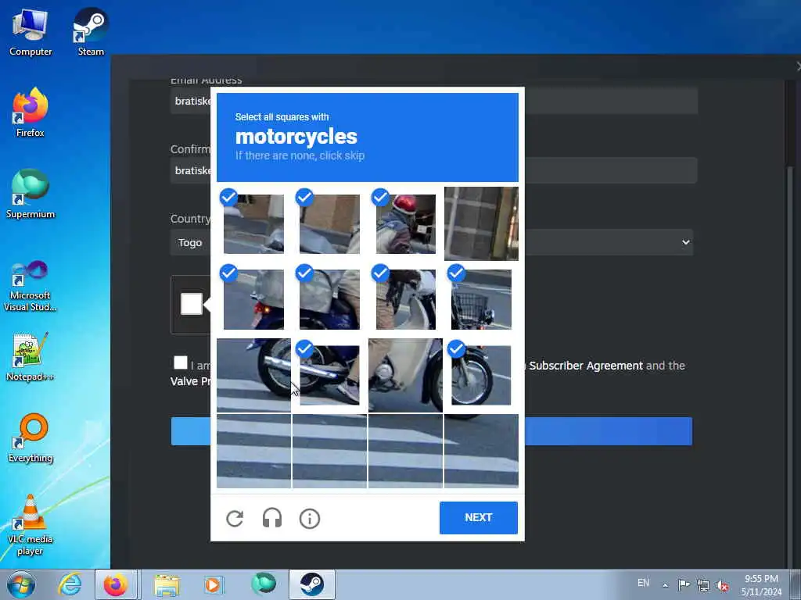801x600 pixels.
Task: Open the Everything search shortcut
Action: point(31,438)
